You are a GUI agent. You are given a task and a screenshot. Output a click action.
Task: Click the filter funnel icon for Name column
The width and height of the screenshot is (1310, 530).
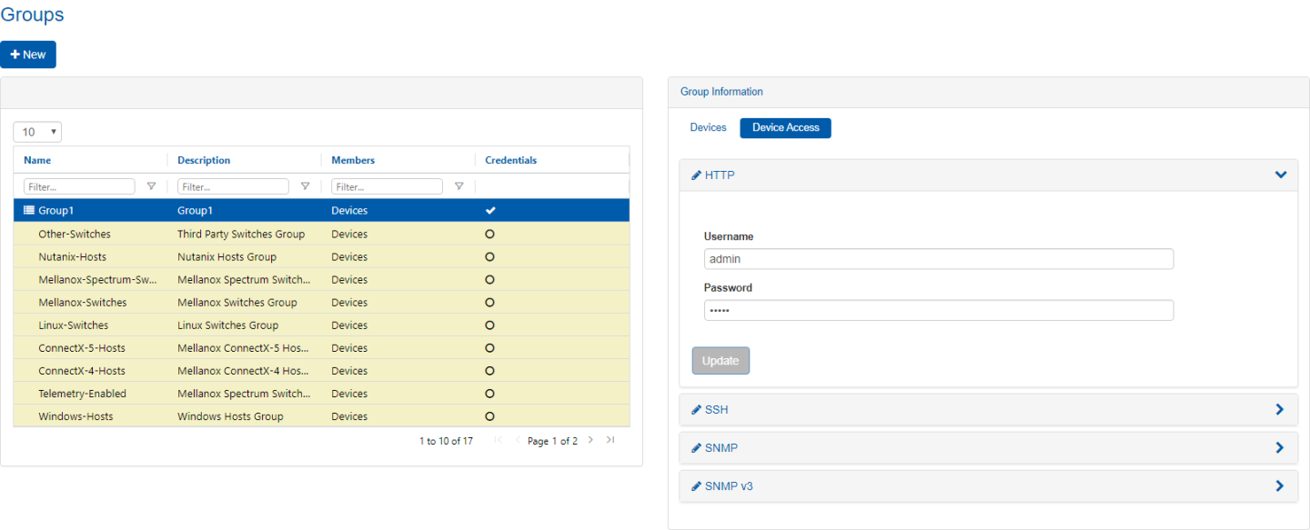coord(151,186)
